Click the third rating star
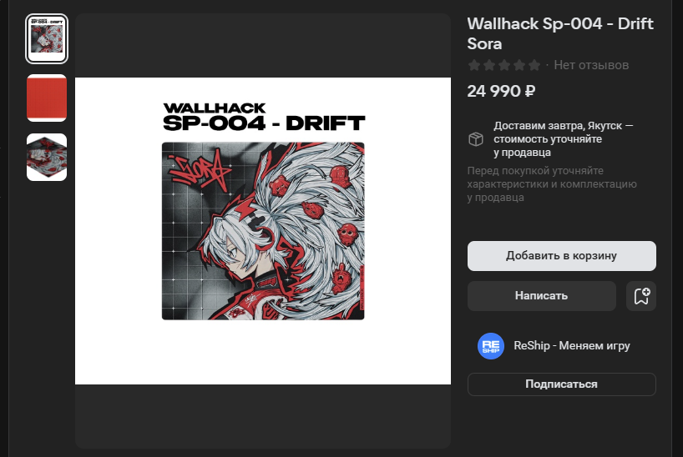 [504, 65]
